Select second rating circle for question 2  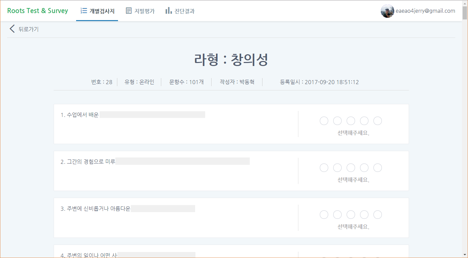point(337,168)
